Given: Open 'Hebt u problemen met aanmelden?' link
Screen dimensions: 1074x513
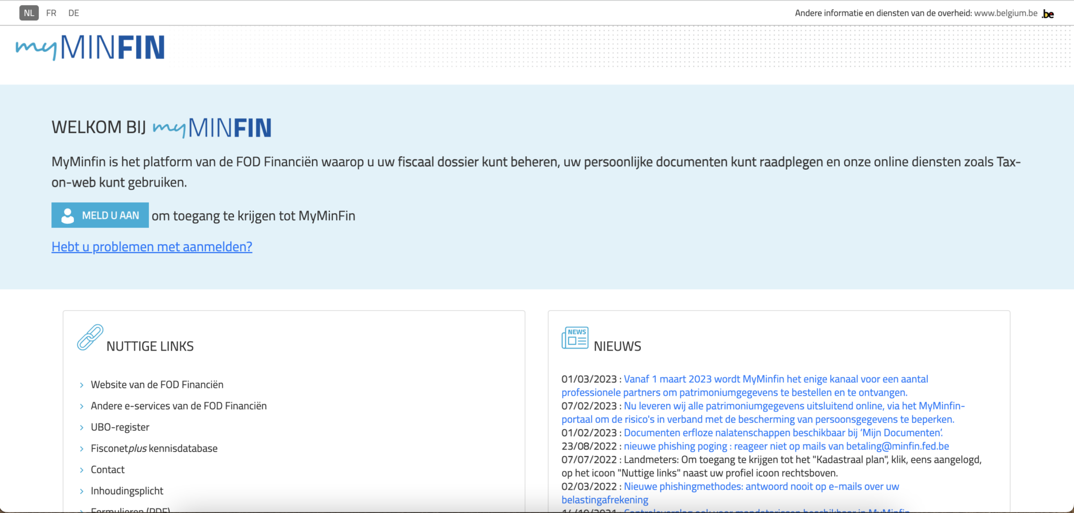Looking at the screenshot, I should tap(152, 247).
